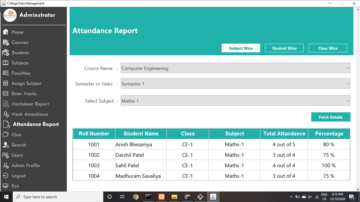Click the taskbar clock showing 8:16 PM

337,197
